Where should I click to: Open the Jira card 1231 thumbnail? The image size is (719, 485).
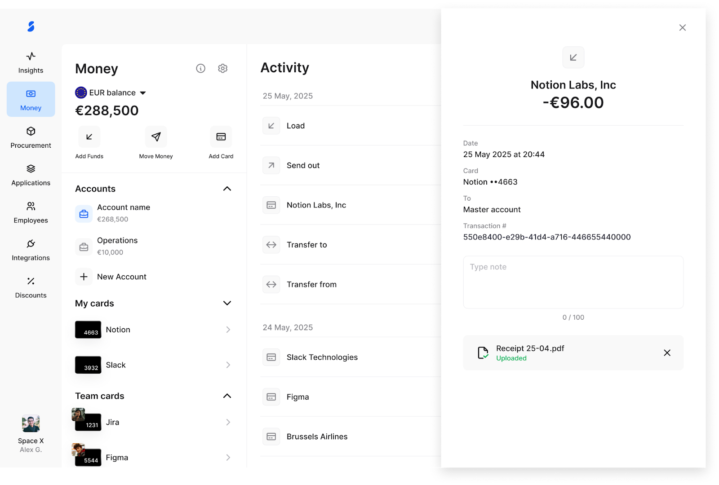[x=88, y=422]
